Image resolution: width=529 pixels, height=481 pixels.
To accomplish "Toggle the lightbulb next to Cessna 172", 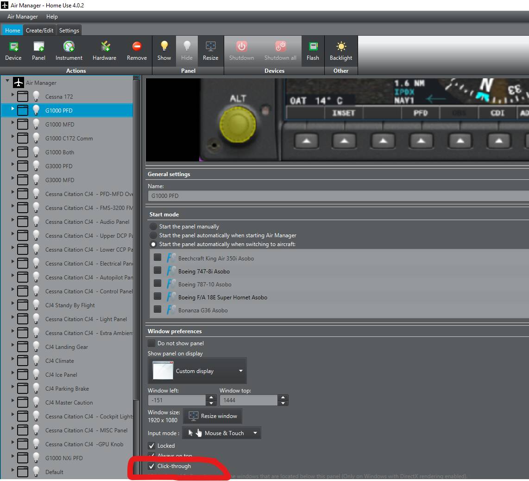I will pyautogui.click(x=36, y=96).
